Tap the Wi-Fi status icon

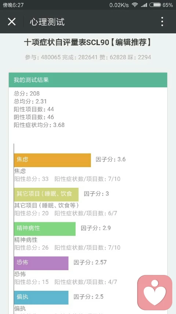[135, 5]
